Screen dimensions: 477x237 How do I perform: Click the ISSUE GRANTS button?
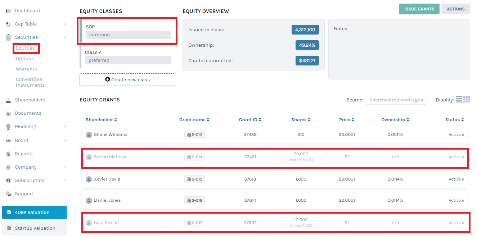[x=419, y=9]
